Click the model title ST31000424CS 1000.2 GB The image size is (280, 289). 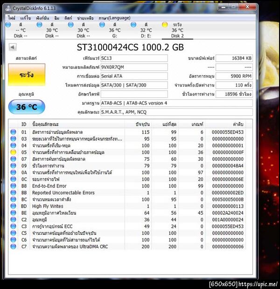(x=130, y=47)
